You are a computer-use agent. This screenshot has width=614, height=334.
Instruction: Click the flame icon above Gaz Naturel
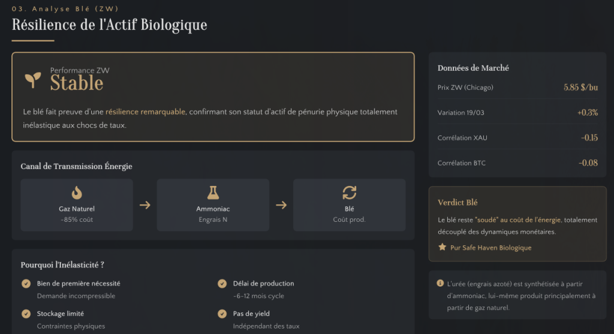tap(77, 192)
